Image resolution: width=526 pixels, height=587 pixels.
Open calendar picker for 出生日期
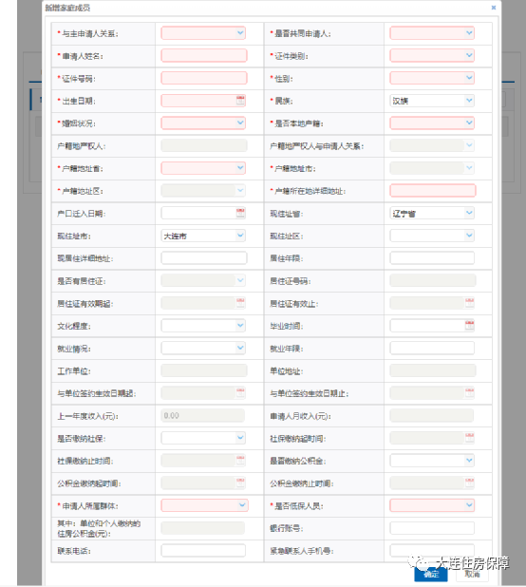(240, 101)
